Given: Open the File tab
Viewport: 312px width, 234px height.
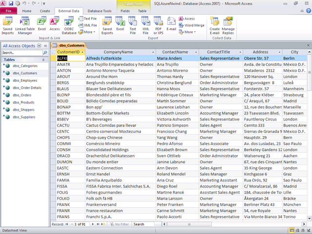Looking at the screenshot, I should pos(9,10).
